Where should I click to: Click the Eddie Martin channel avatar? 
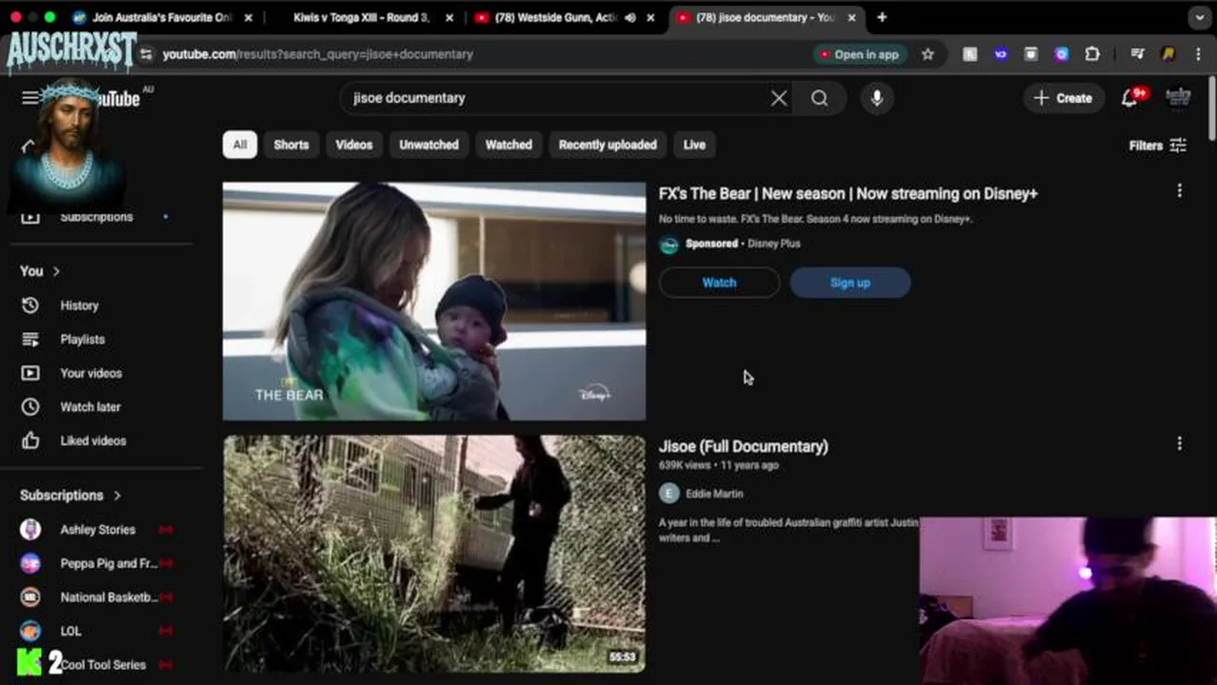point(668,493)
